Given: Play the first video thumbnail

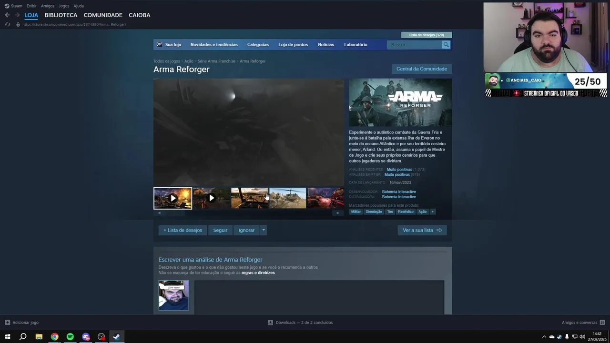Looking at the screenshot, I should click(x=173, y=198).
